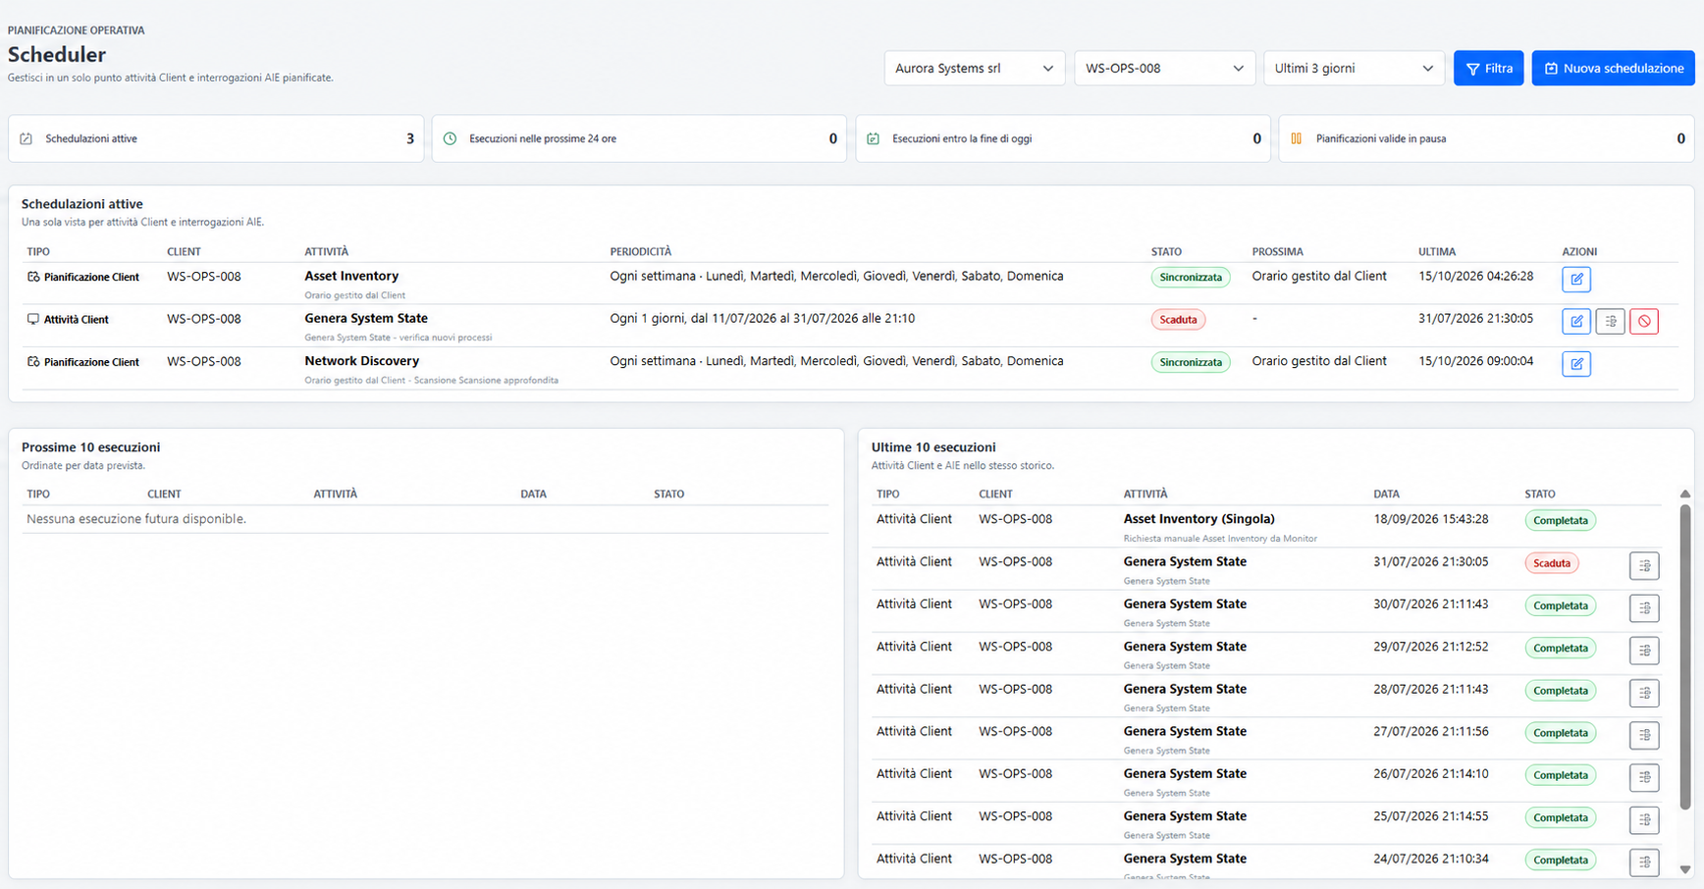
Task: Open details of the 26/07/2026 21:14:10 execution
Action: 1644,777
